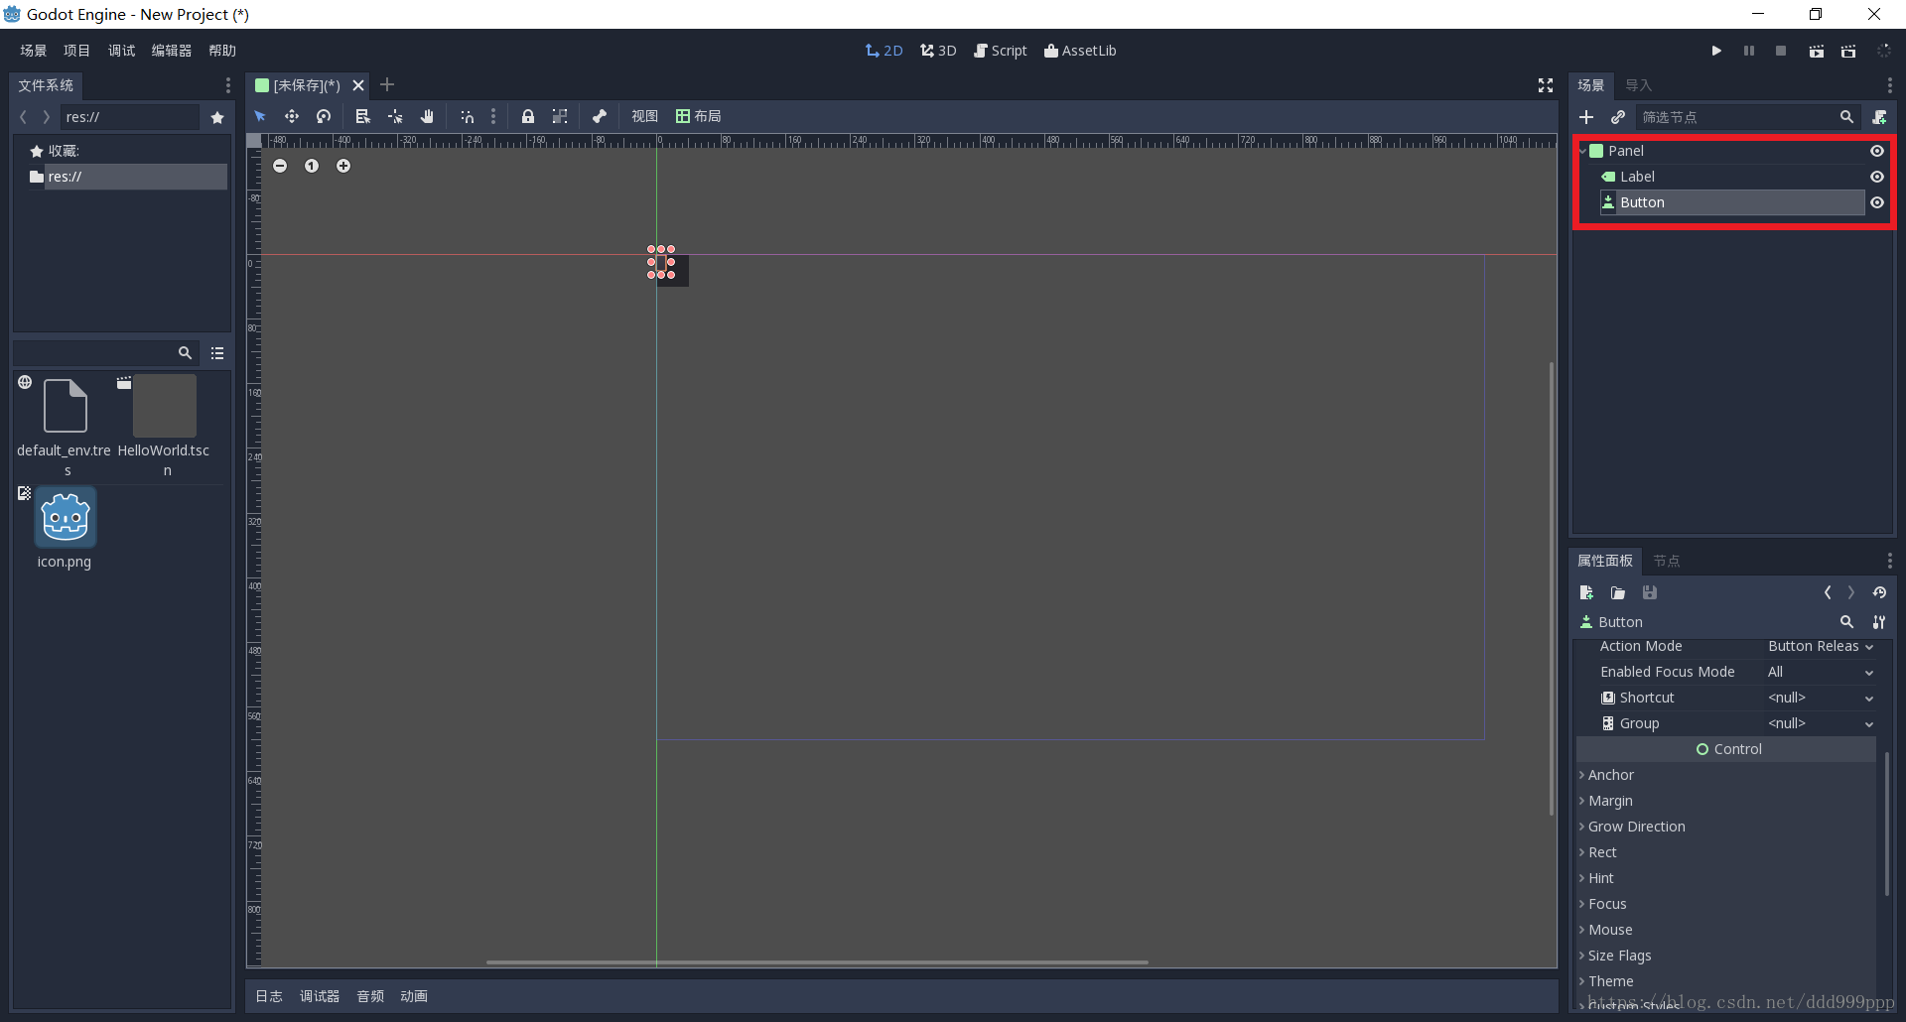Open the 调试 debug menu
The image size is (1906, 1022).
click(x=121, y=51)
